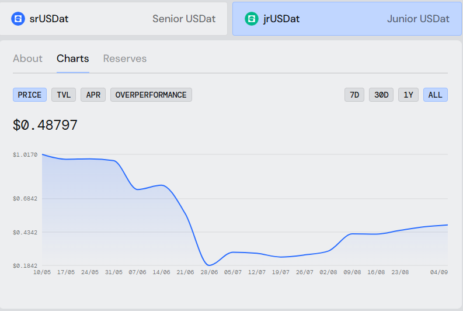Image resolution: width=463 pixels, height=311 pixels.
Task: Click the 28/06 date label
Action: pyautogui.click(x=209, y=272)
